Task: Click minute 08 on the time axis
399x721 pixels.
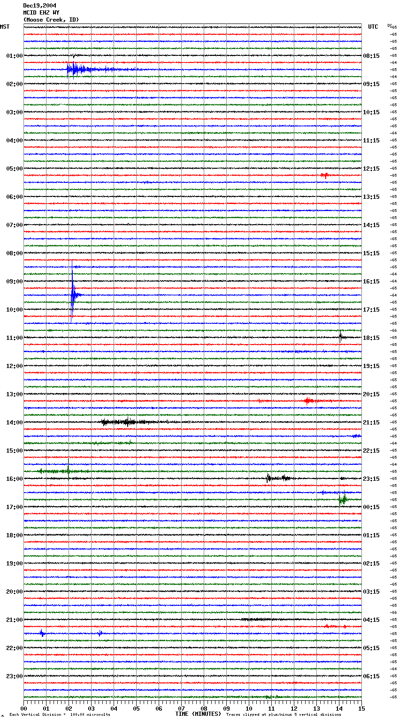Action: click(x=204, y=708)
